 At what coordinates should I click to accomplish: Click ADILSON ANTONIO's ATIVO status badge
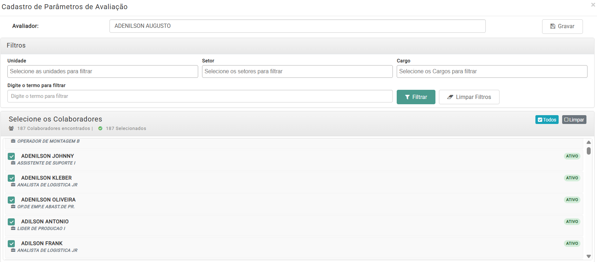572,222
